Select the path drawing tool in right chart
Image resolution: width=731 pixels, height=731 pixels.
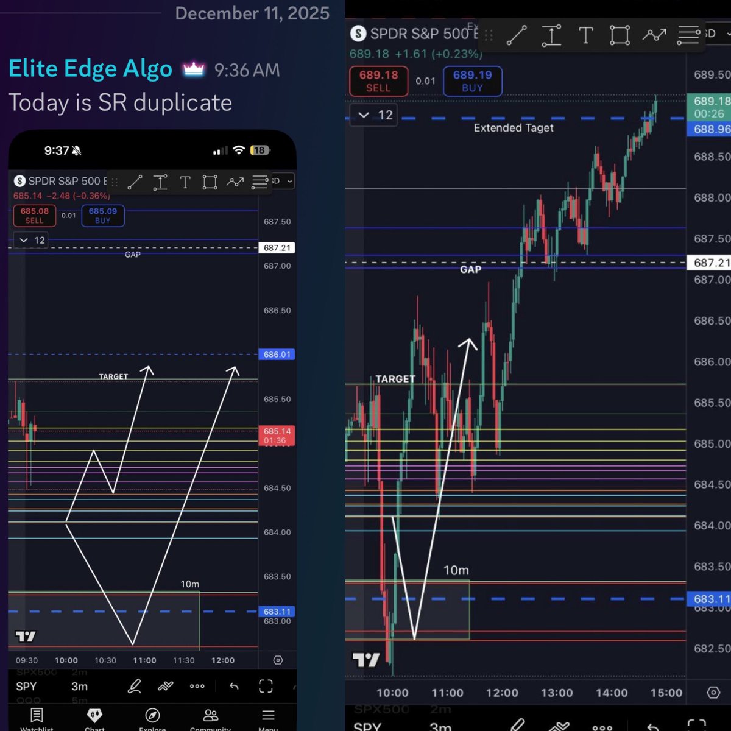click(654, 35)
